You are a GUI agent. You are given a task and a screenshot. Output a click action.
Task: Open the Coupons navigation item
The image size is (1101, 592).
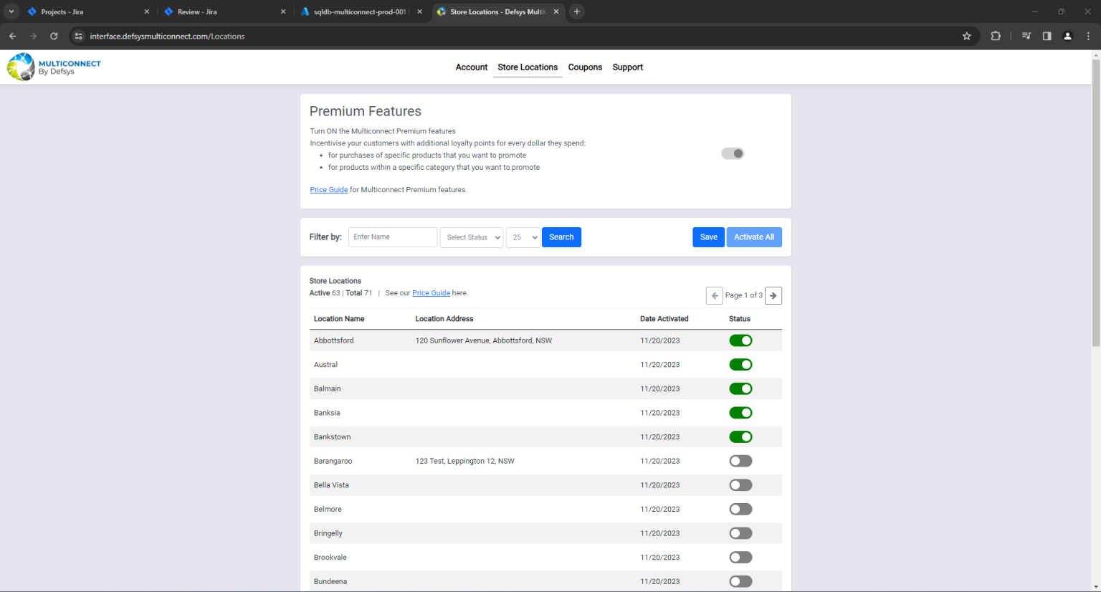click(x=585, y=67)
